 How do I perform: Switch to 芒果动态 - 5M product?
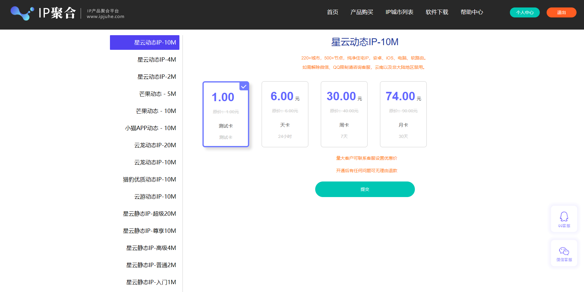(x=157, y=94)
